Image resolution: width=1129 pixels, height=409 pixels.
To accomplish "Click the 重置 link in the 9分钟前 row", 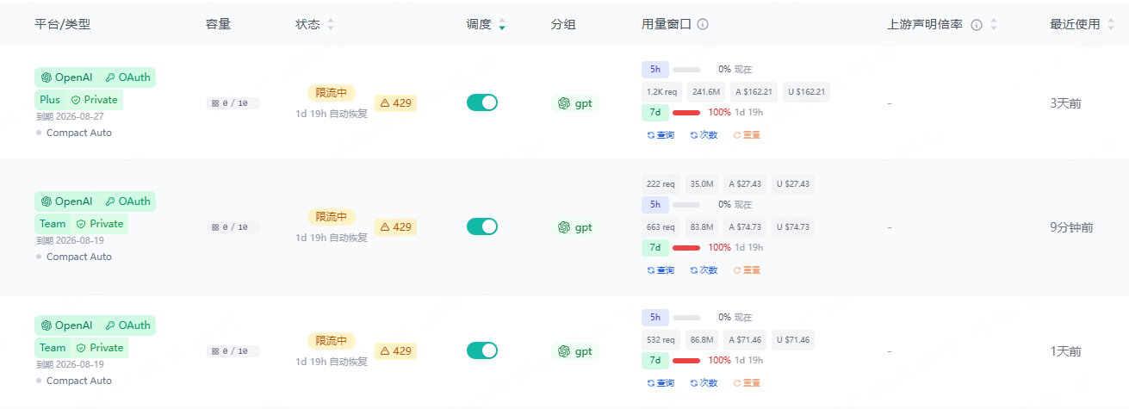I will (747, 270).
